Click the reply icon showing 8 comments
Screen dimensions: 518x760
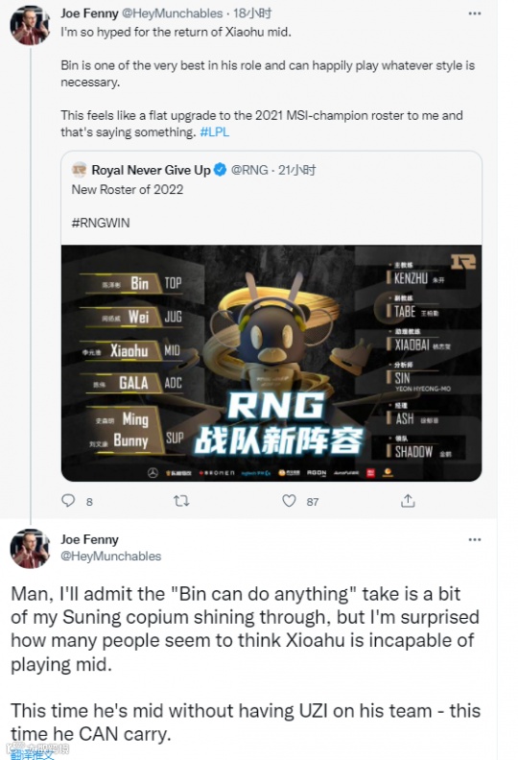pyautogui.click(x=68, y=500)
